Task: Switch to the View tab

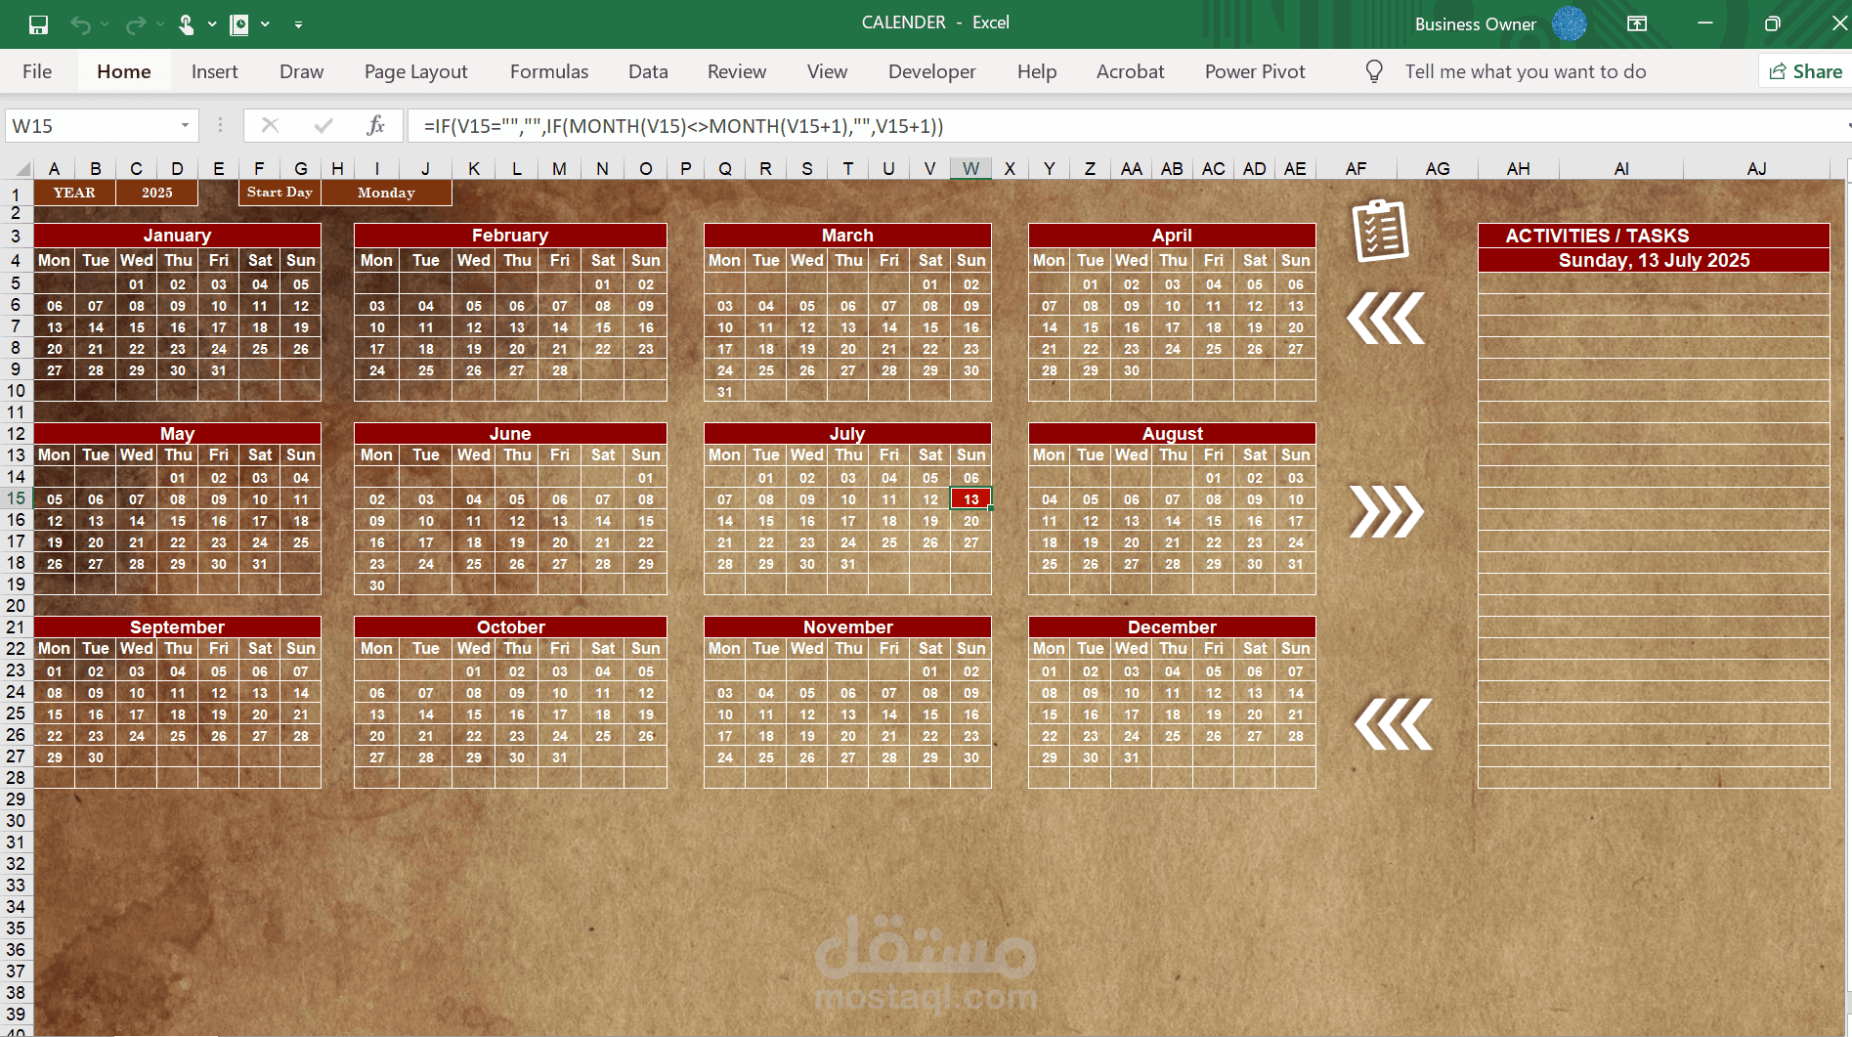Action: (x=827, y=71)
